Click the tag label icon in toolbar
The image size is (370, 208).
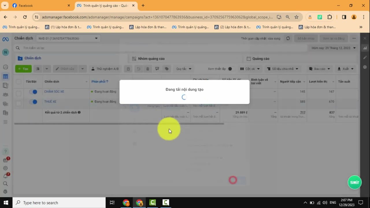coord(167,69)
